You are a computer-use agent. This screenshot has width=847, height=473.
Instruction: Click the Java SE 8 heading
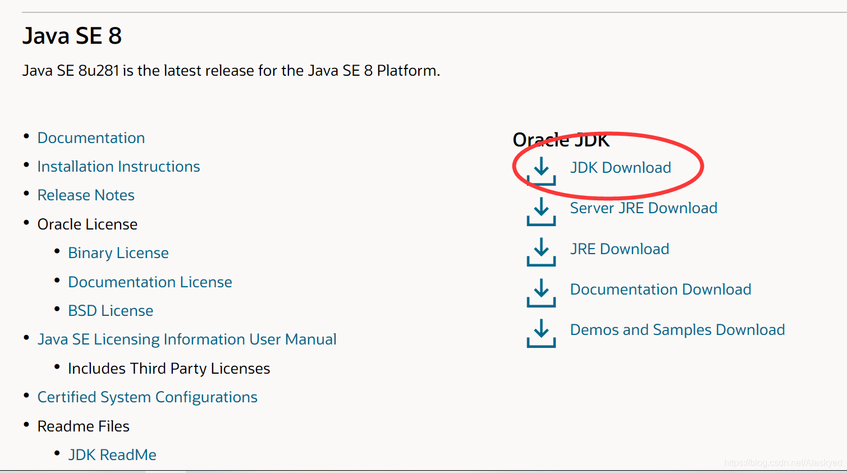click(72, 36)
